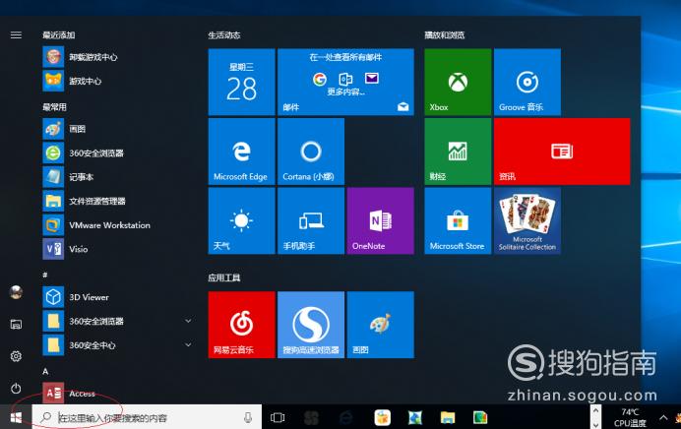Image resolution: width=681 pixels, height=429 pixels.
Task: Open the Documents sidebar icon
Action: tap(16, 324)
